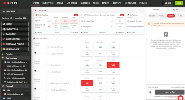Select Carolina Panthers -275 moneyline
The height and width of the screenshot is (100, 185).
coord(100,53)
